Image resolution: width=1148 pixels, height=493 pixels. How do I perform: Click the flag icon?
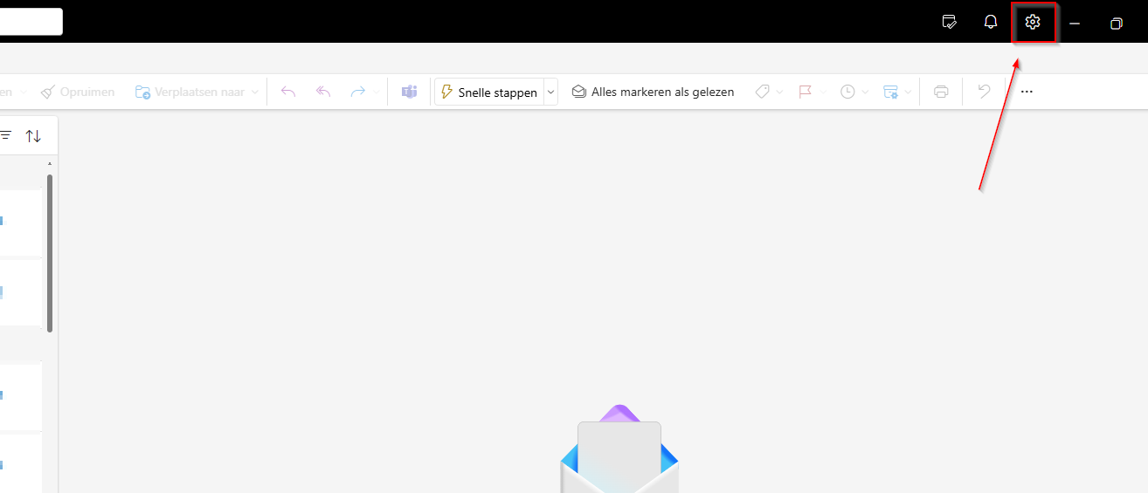pos(806,92)
